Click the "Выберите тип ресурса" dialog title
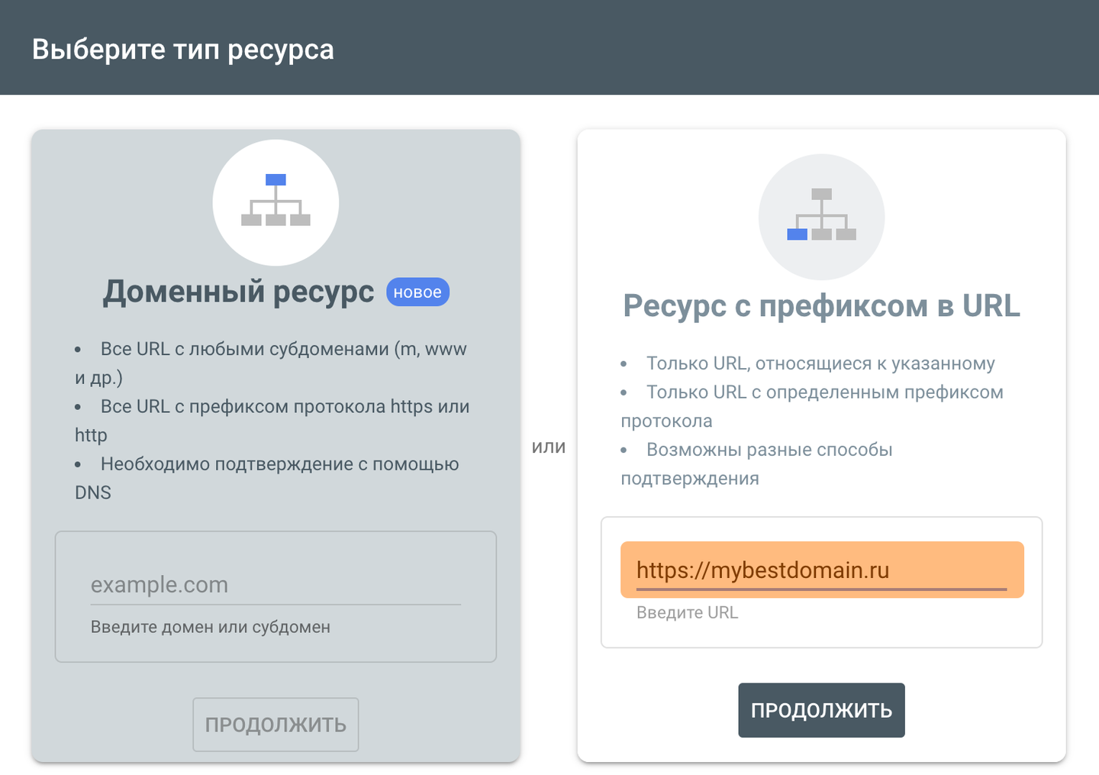 [183, 50]
